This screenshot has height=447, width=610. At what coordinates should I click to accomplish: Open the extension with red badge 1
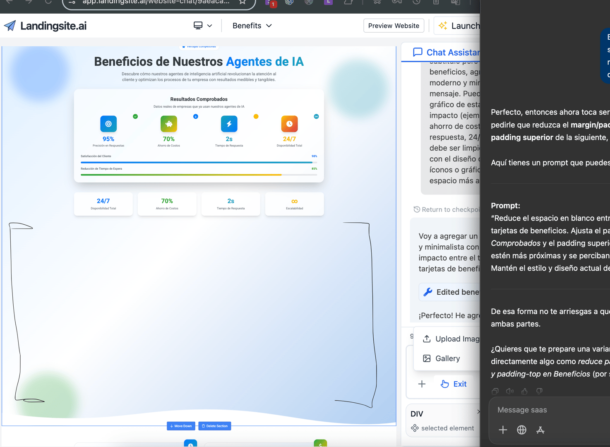point(271,3)
